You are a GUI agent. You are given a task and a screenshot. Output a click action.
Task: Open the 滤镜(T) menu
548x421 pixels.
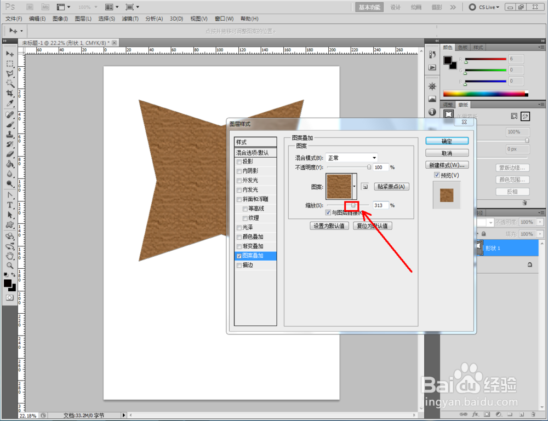tap(130, 19)
